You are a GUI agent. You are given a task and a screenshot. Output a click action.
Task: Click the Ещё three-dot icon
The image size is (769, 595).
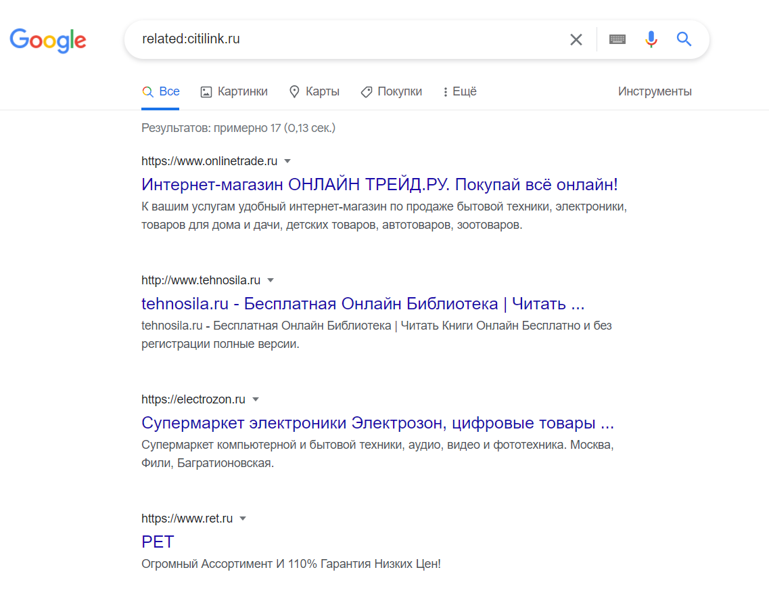point(445,92)
